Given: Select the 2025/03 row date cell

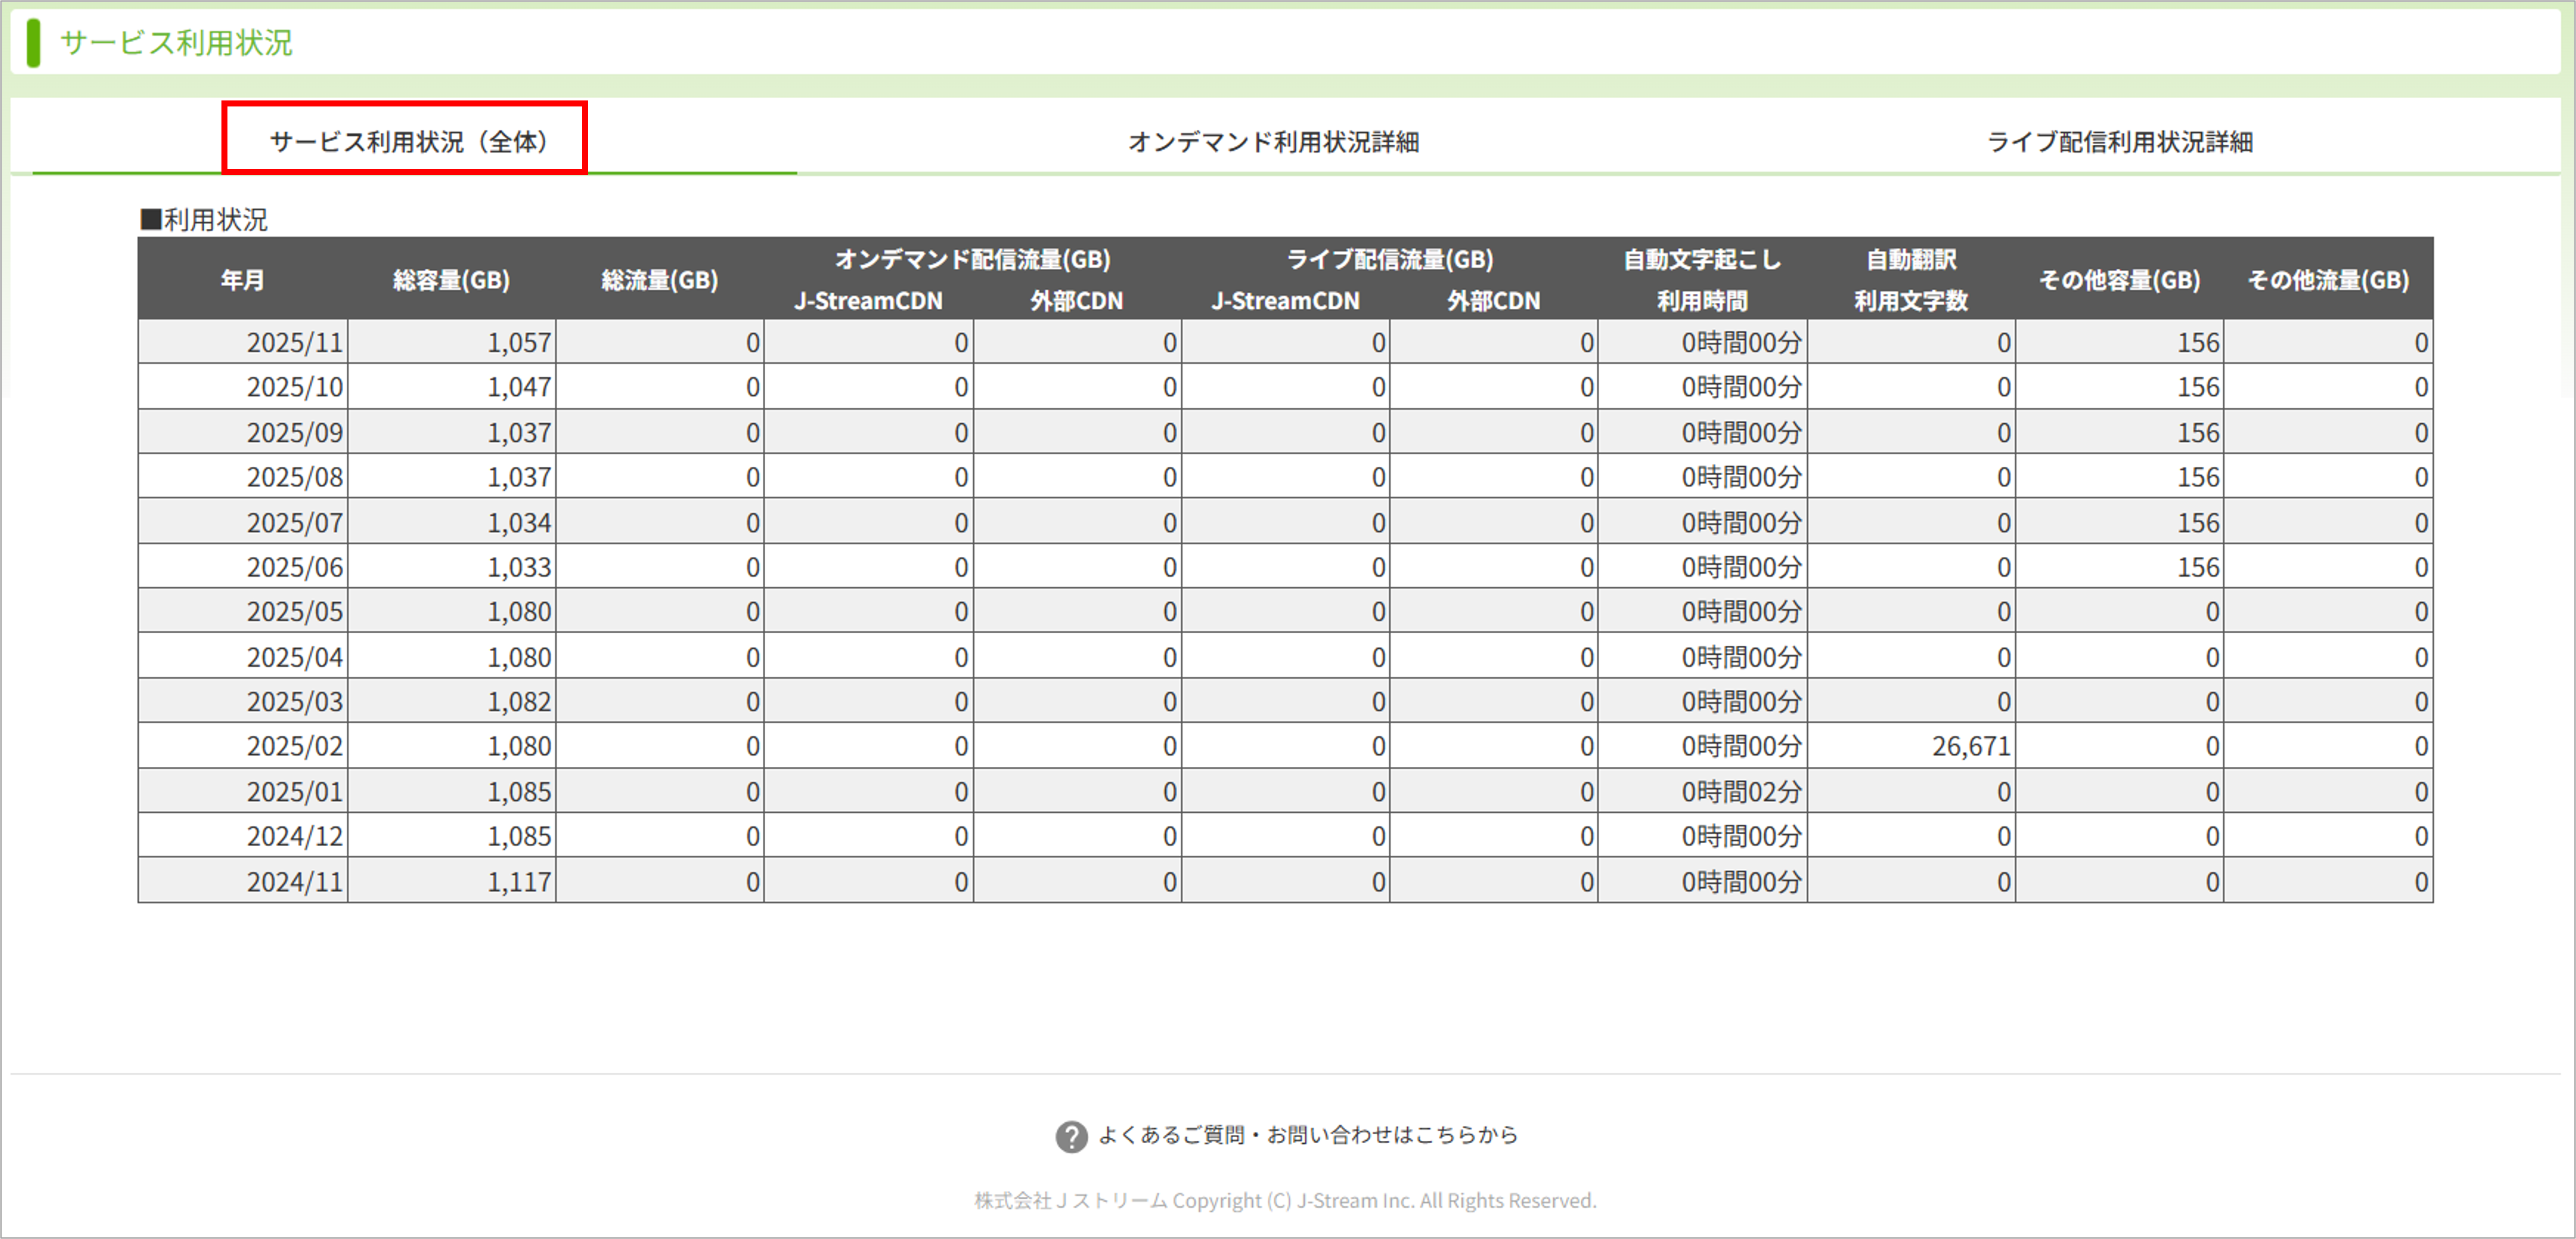Looking at the screenshot, I should click(243, 701).
